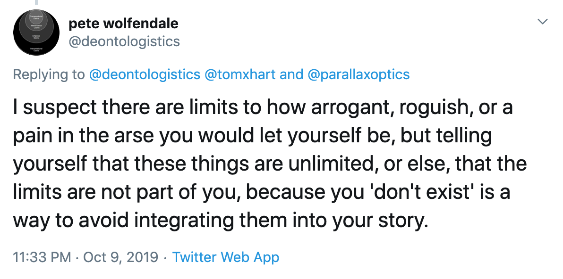The height and width of the screenshot is (279, 563).
Task: Click the Twitter Web App source link
Action: (x=226, y=257)
